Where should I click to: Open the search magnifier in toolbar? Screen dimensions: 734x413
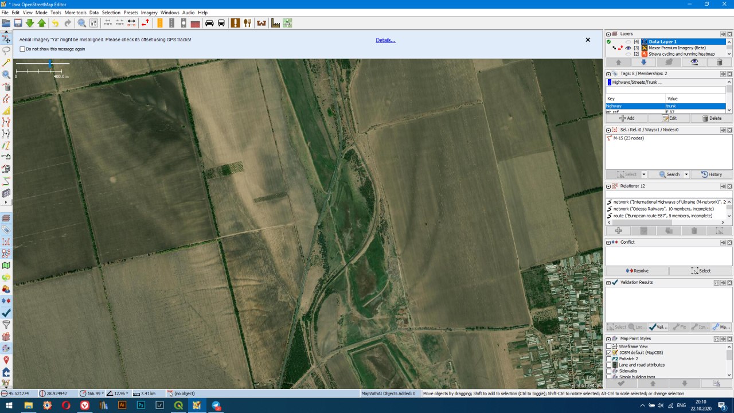(x=82, y=23)
